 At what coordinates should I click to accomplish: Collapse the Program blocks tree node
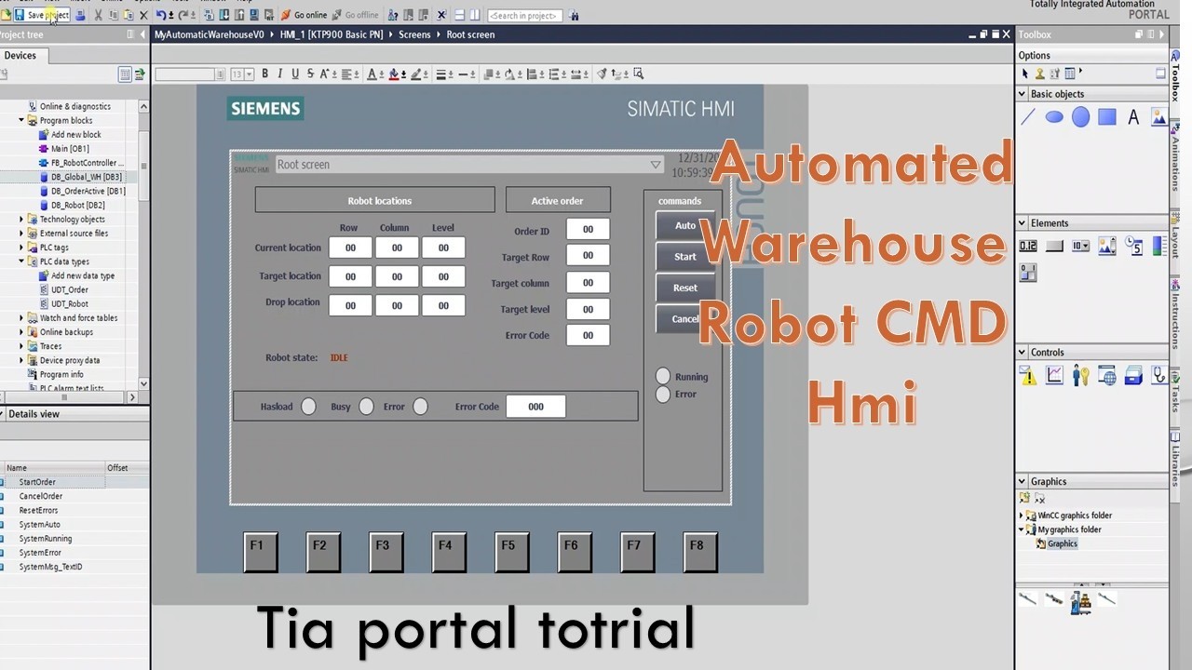[21, 120]
